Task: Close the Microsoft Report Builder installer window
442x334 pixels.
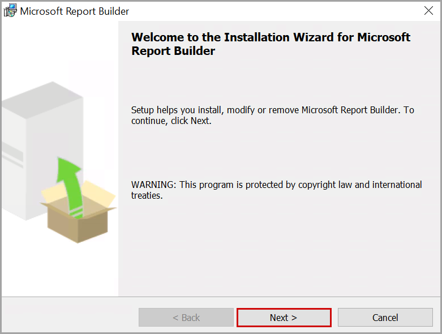Action: [429, 11]
